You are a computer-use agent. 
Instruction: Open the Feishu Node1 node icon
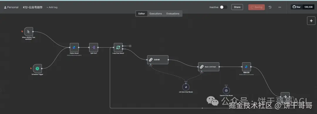click(x=74, y=47)
